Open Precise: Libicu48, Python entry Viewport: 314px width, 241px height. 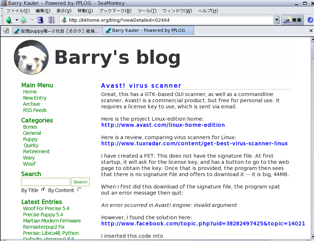pos(51,233)
